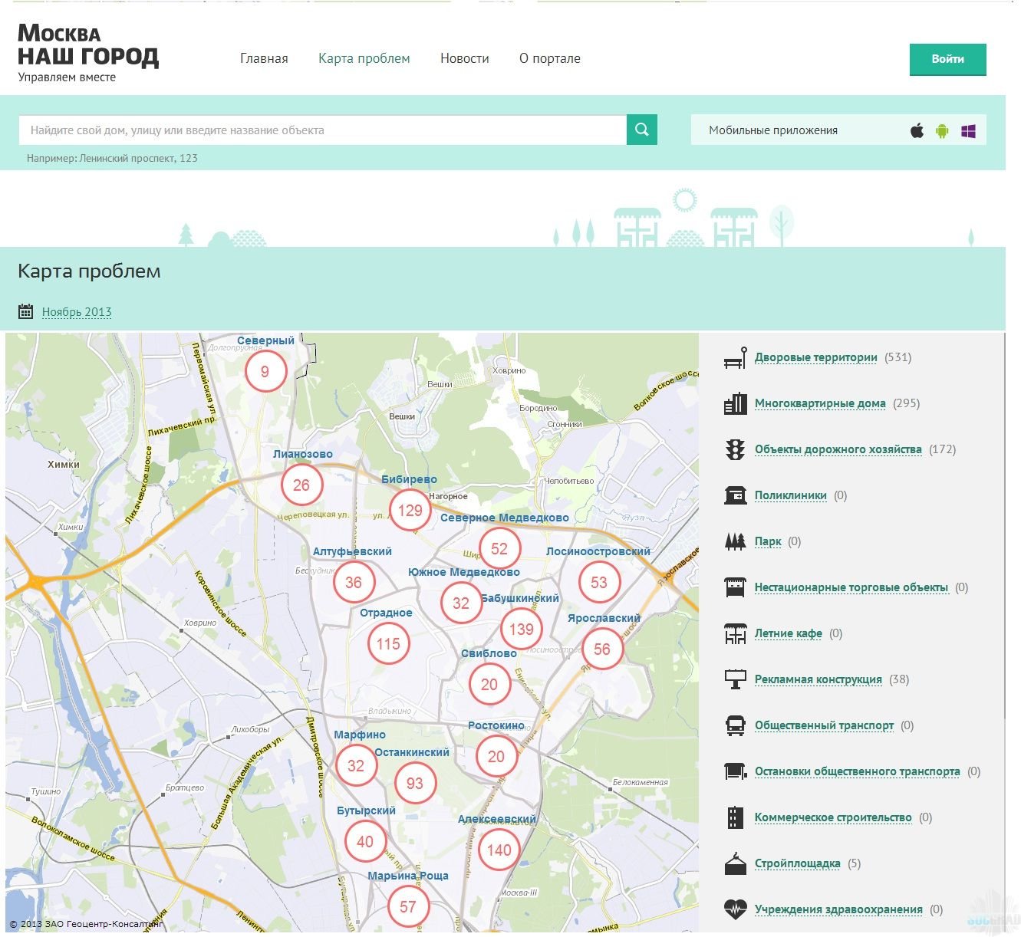Open the О портале menu item
Screen dimensions: 1021x937
point(549,58)
